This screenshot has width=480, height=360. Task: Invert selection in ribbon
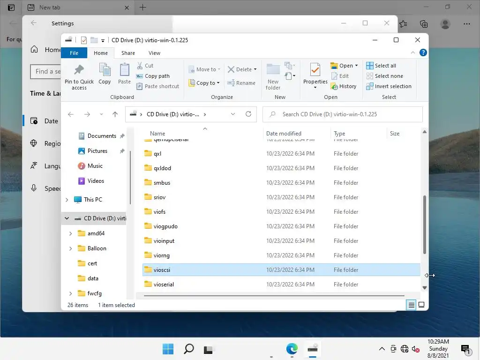[389, 86]
